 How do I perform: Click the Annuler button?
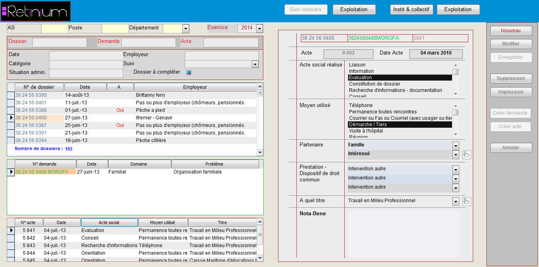point(511,148)
